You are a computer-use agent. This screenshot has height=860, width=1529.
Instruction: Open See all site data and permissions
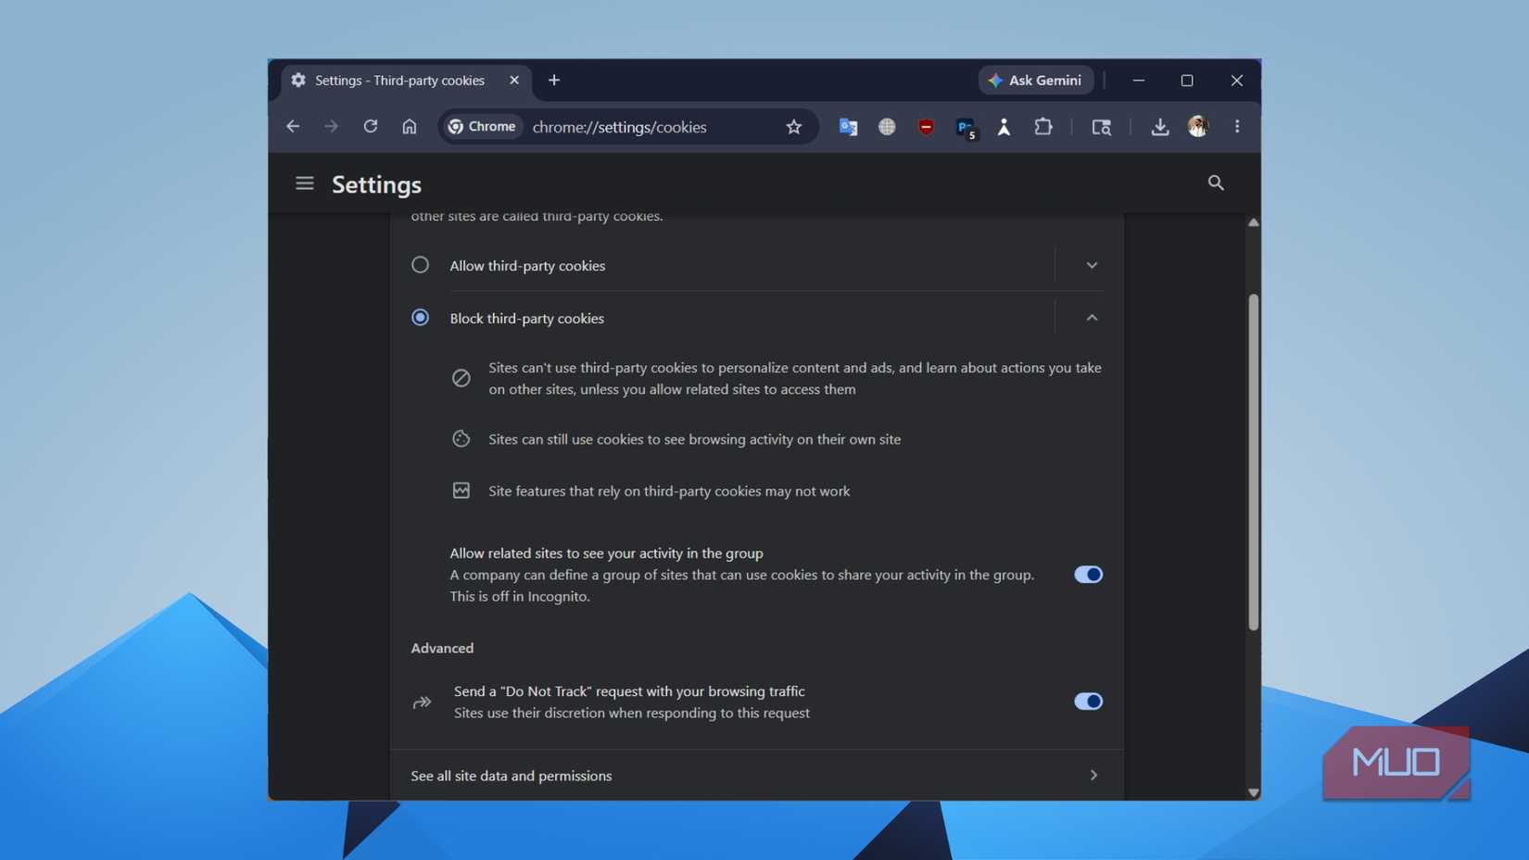point(756,776)
